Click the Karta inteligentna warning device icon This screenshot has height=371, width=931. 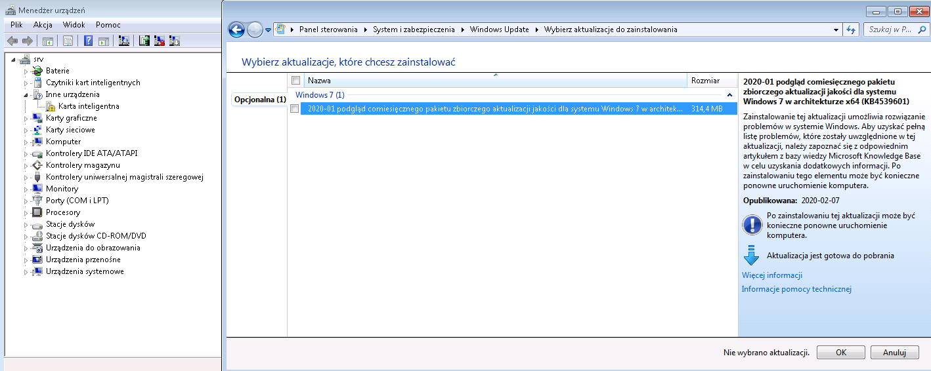point(51,106)
